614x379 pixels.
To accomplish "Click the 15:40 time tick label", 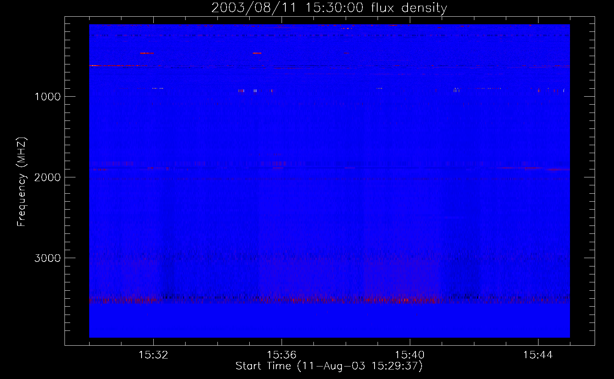I will point(410,355).
